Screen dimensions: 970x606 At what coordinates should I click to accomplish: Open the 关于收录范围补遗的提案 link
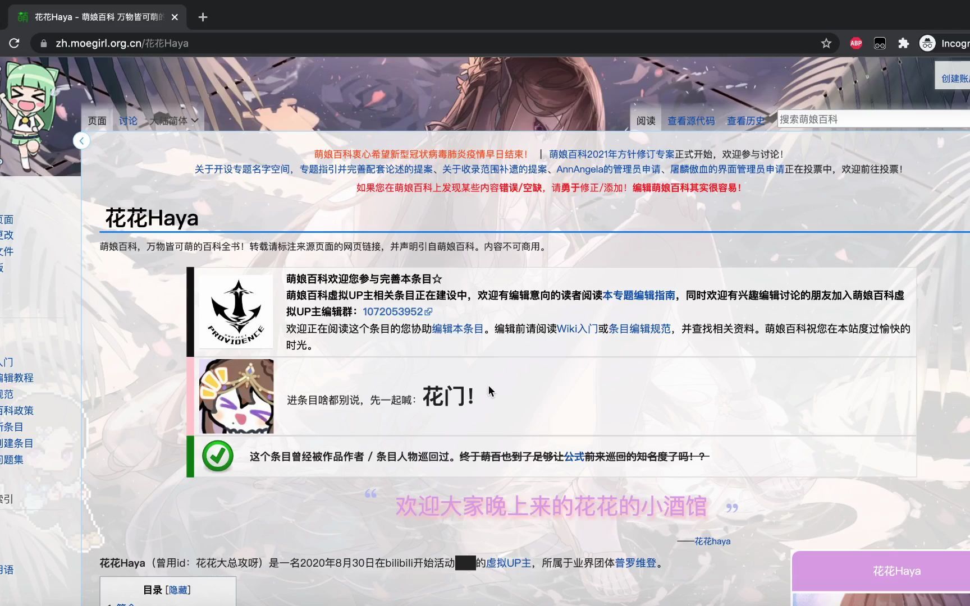click(495, 169)
